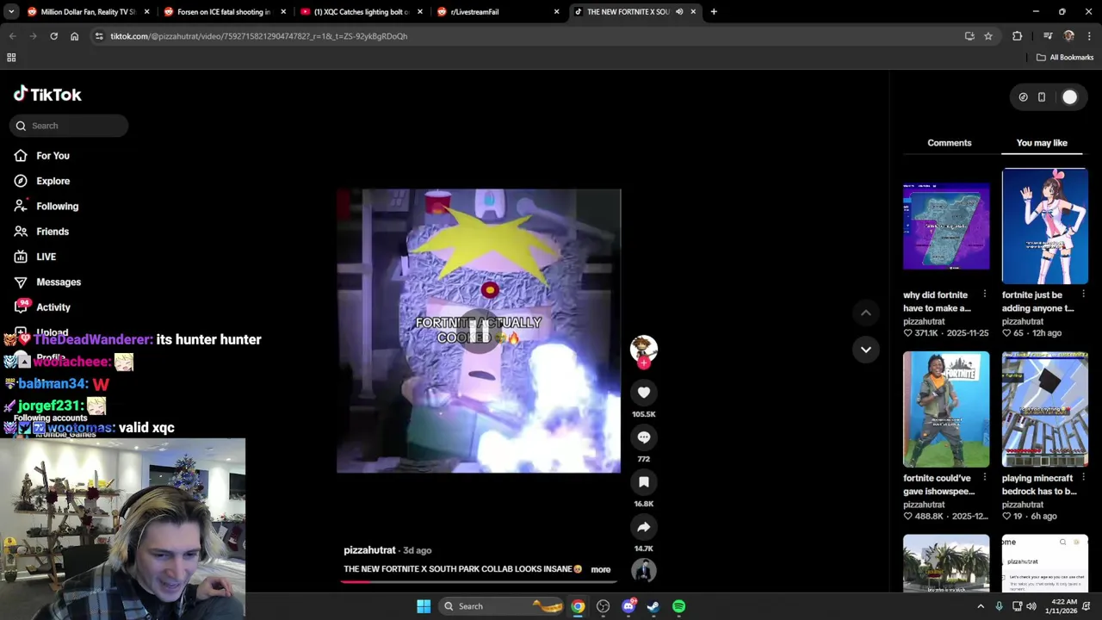Open the 'fortnite could've gave ishowspeed' thumbnail

pyautogui.click(x=946, y=409)
